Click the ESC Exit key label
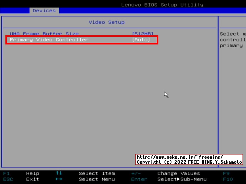246x184 pixels. (8, 179)
